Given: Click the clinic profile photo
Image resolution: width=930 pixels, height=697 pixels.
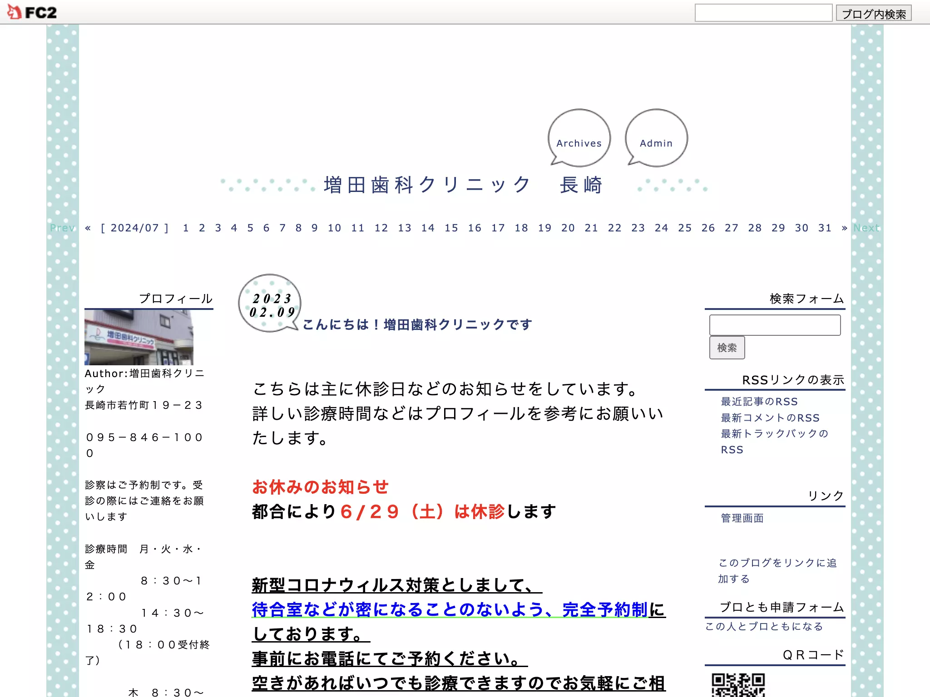Looking at the screenshot, I should click(139, 337).
